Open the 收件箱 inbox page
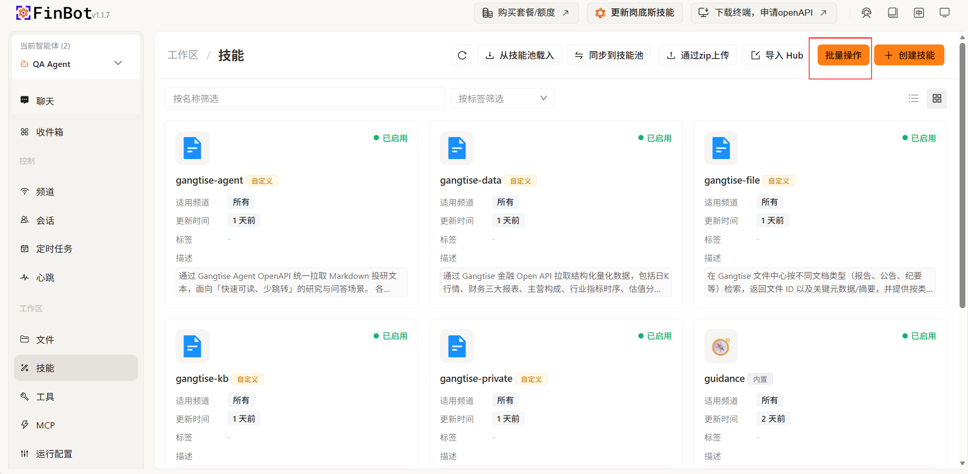Screen dimensions: 968x474 [76, 132]
